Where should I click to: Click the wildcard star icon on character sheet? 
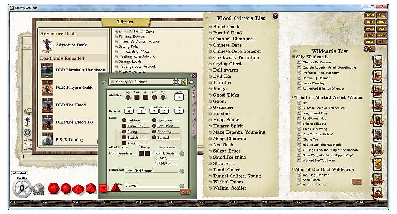click(x=176, y=82)
